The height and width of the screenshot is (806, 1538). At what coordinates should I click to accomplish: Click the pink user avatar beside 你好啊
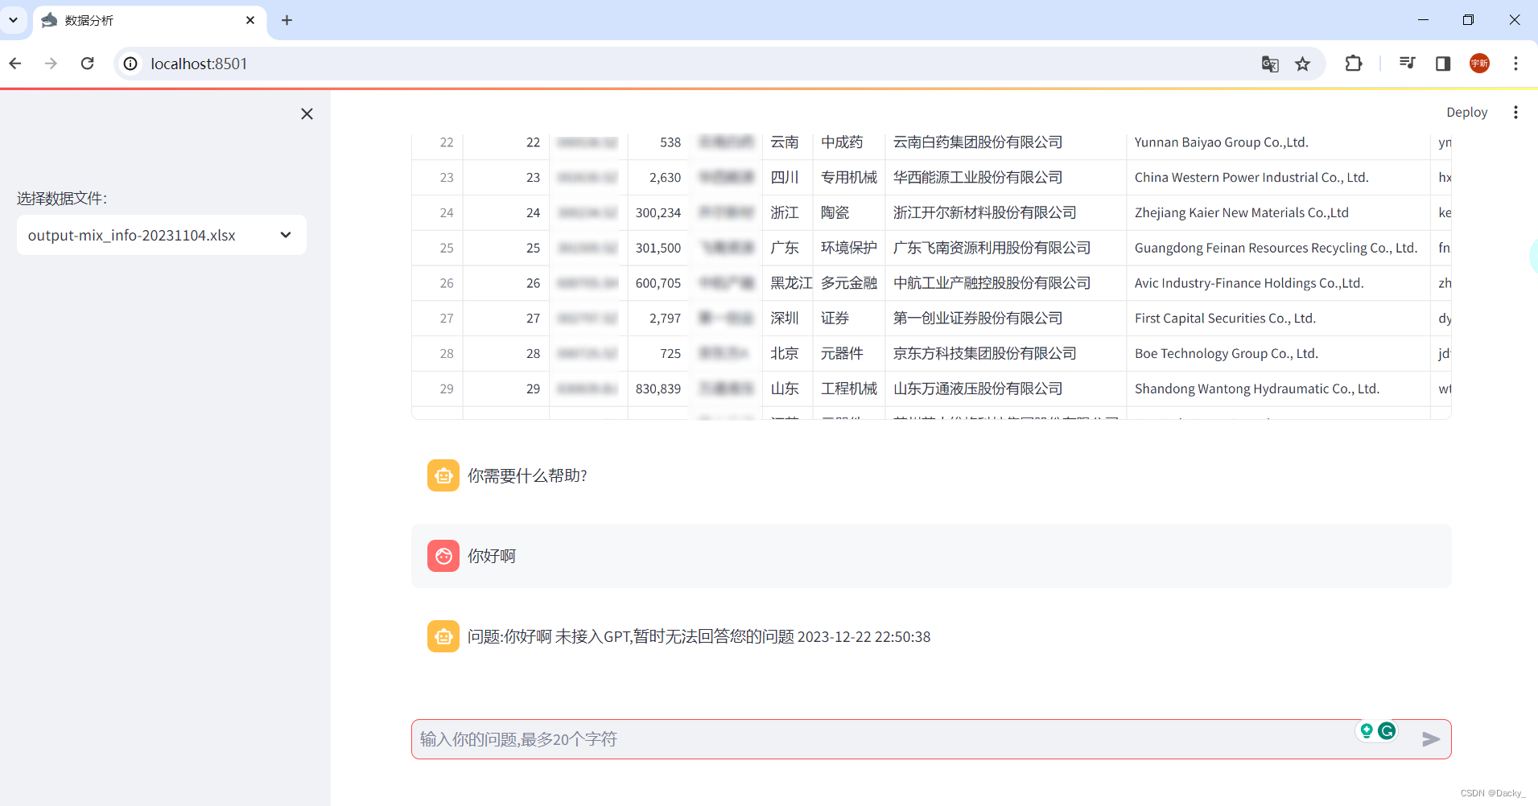point(443,555)
